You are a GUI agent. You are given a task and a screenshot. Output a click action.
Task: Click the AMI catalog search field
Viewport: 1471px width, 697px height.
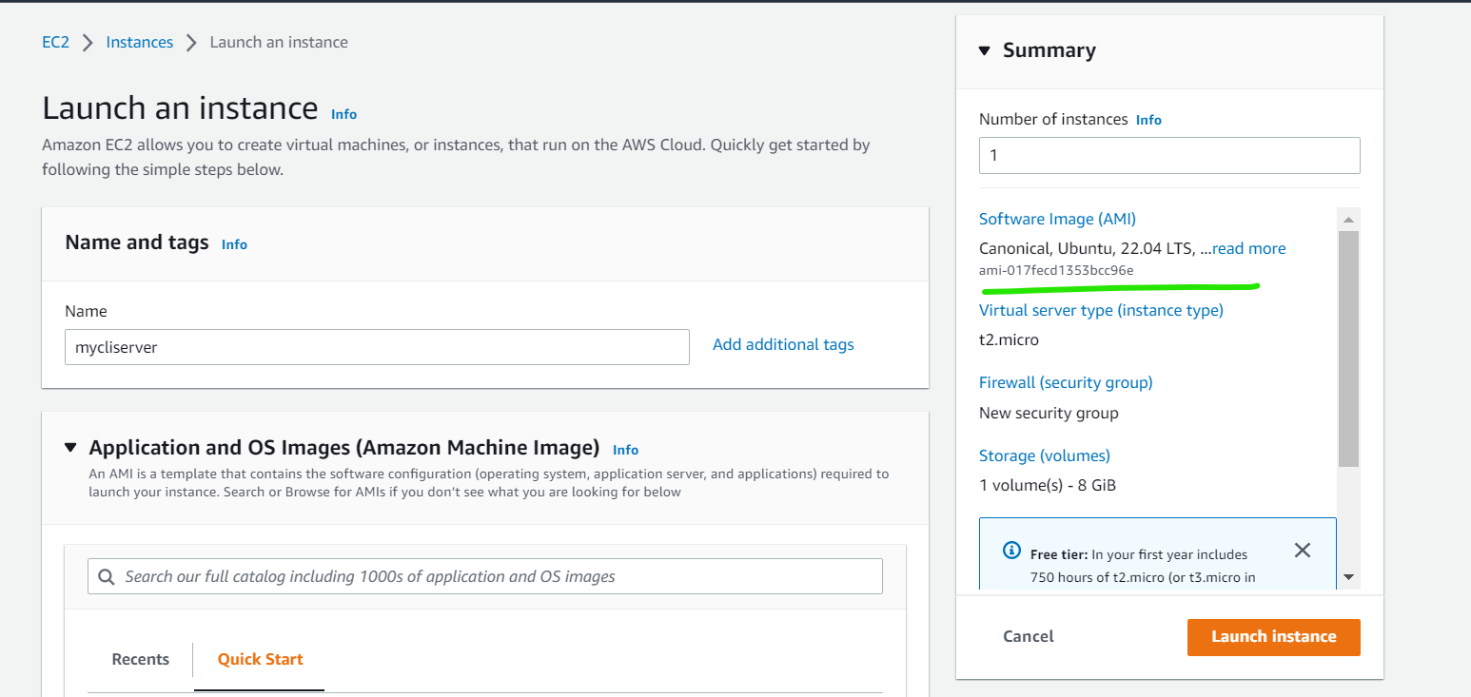pyautogui.click(x=485, y=576)
